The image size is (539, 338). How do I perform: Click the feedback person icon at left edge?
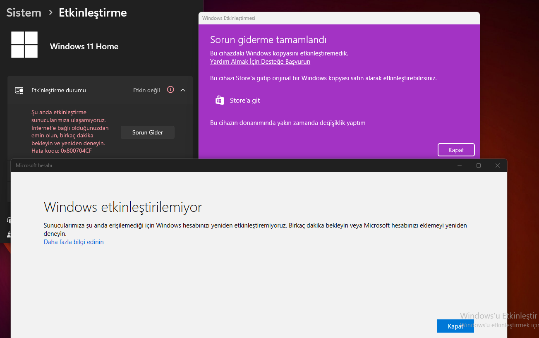click(x=9, y=234)
